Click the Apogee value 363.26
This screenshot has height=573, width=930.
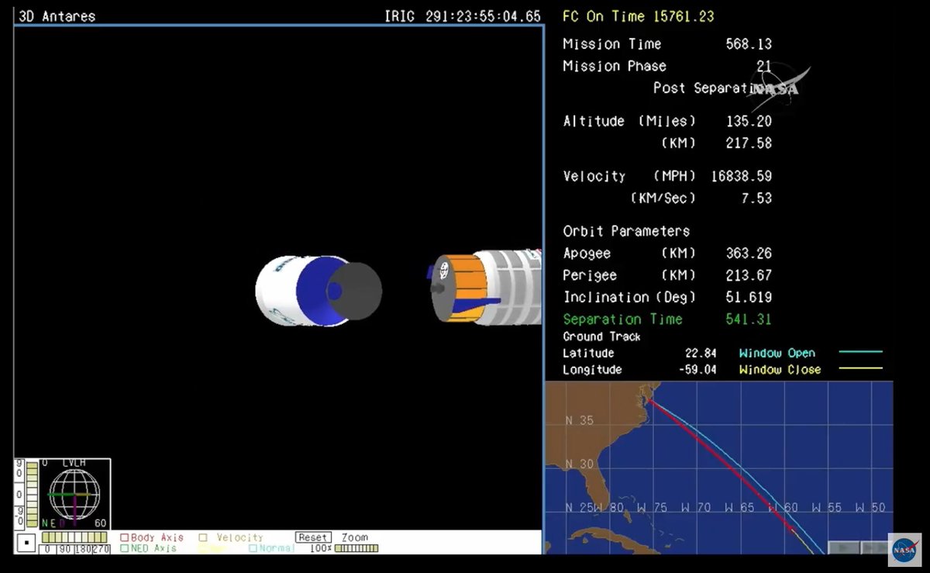pyautogui.click(x=748, y=254)
